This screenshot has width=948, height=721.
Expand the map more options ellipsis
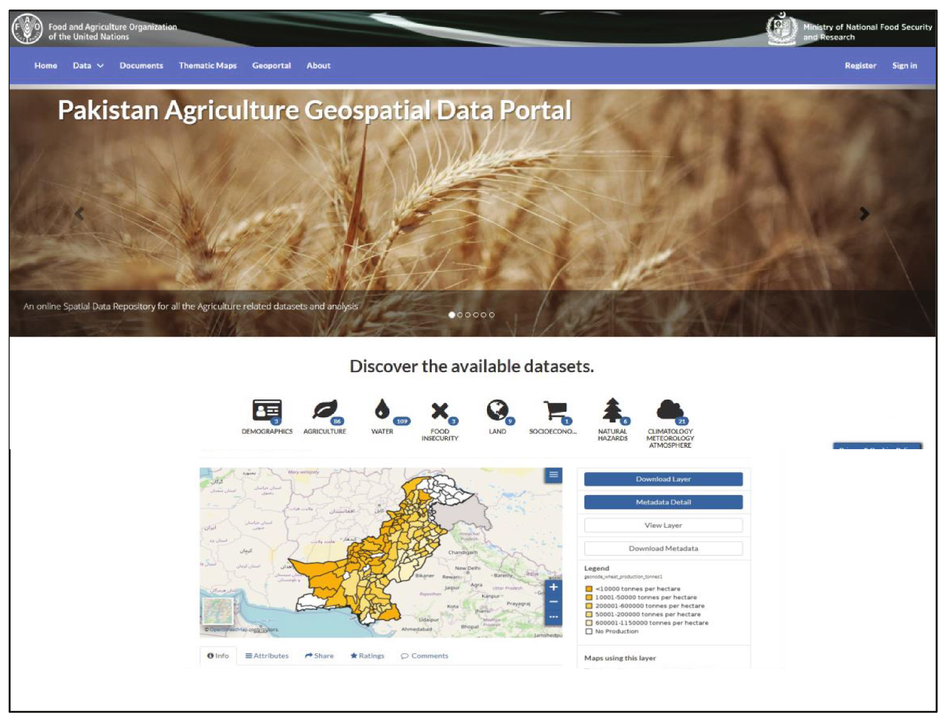click(x=553, y=617)
